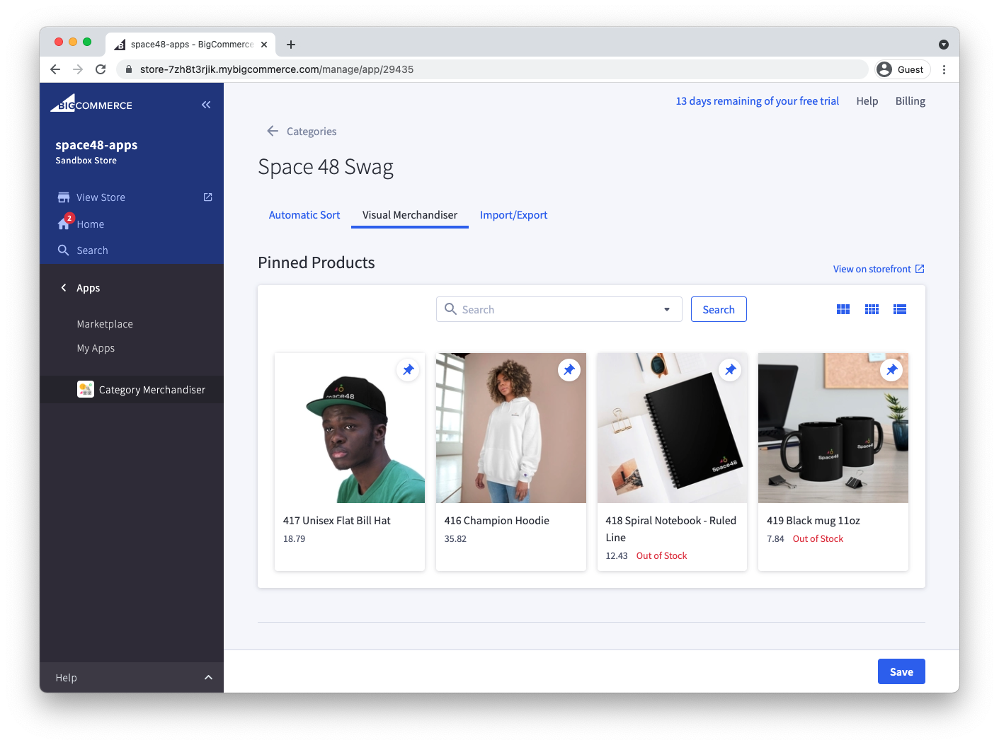Click Category Merchandiser app icon

tap(86, 389)
